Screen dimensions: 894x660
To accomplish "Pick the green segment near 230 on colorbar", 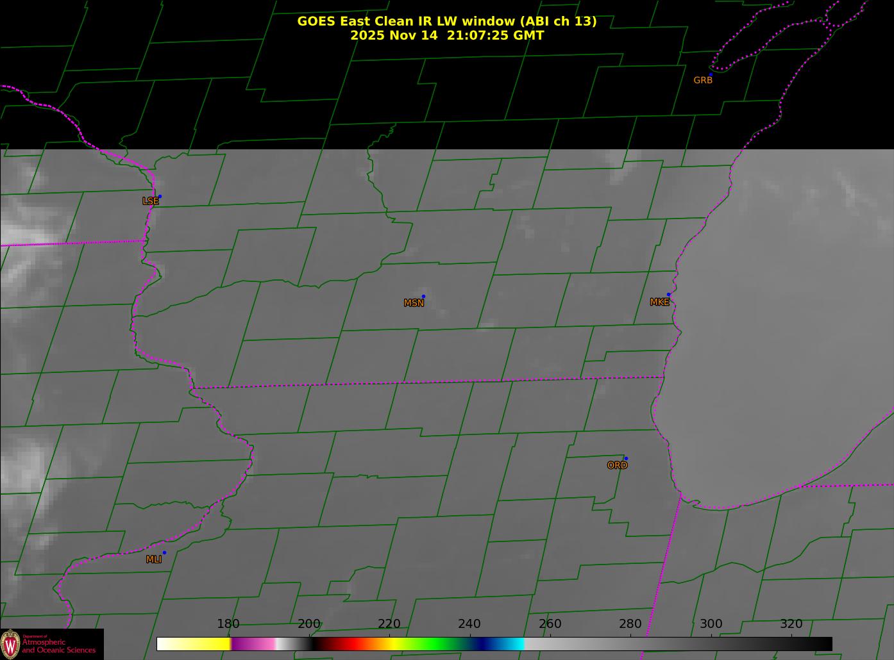I will (430, 644).
